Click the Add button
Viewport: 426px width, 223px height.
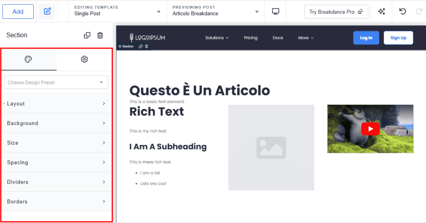click(x=18, y=12)
